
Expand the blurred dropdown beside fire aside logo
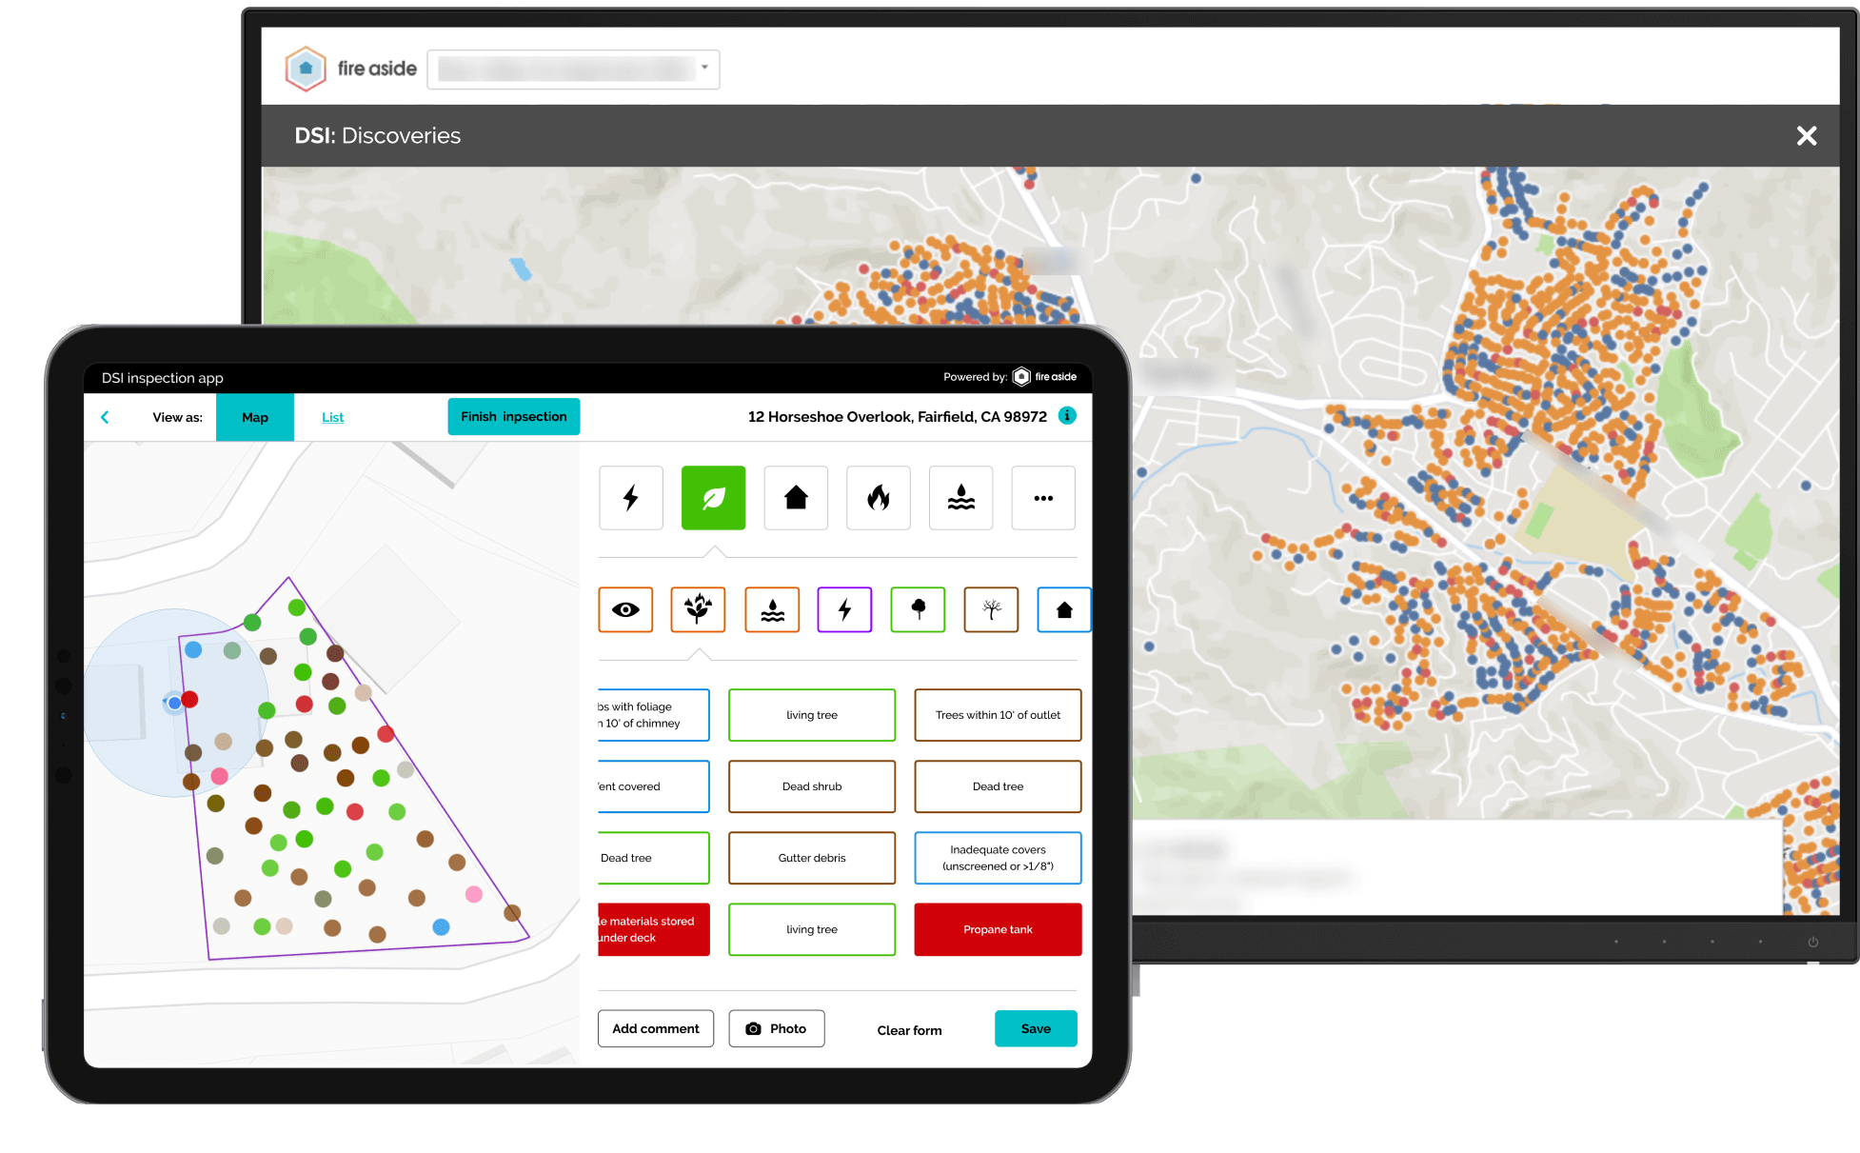tap(704, 69)
